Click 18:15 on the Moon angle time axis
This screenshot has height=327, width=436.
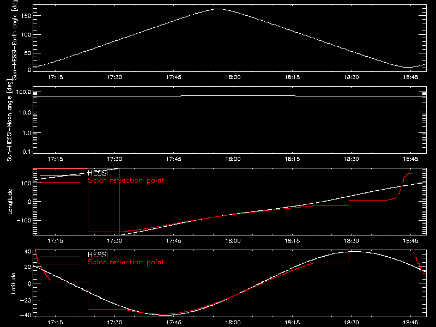[292, 159]
